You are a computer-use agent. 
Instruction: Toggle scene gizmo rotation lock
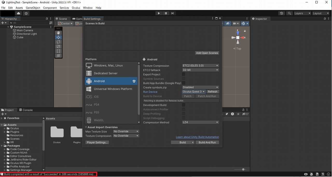[245, 31]
